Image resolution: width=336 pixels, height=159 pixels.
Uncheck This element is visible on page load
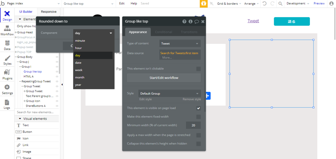199,108
